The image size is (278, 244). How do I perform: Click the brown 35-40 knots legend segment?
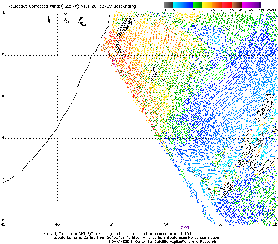coord(237,5)
